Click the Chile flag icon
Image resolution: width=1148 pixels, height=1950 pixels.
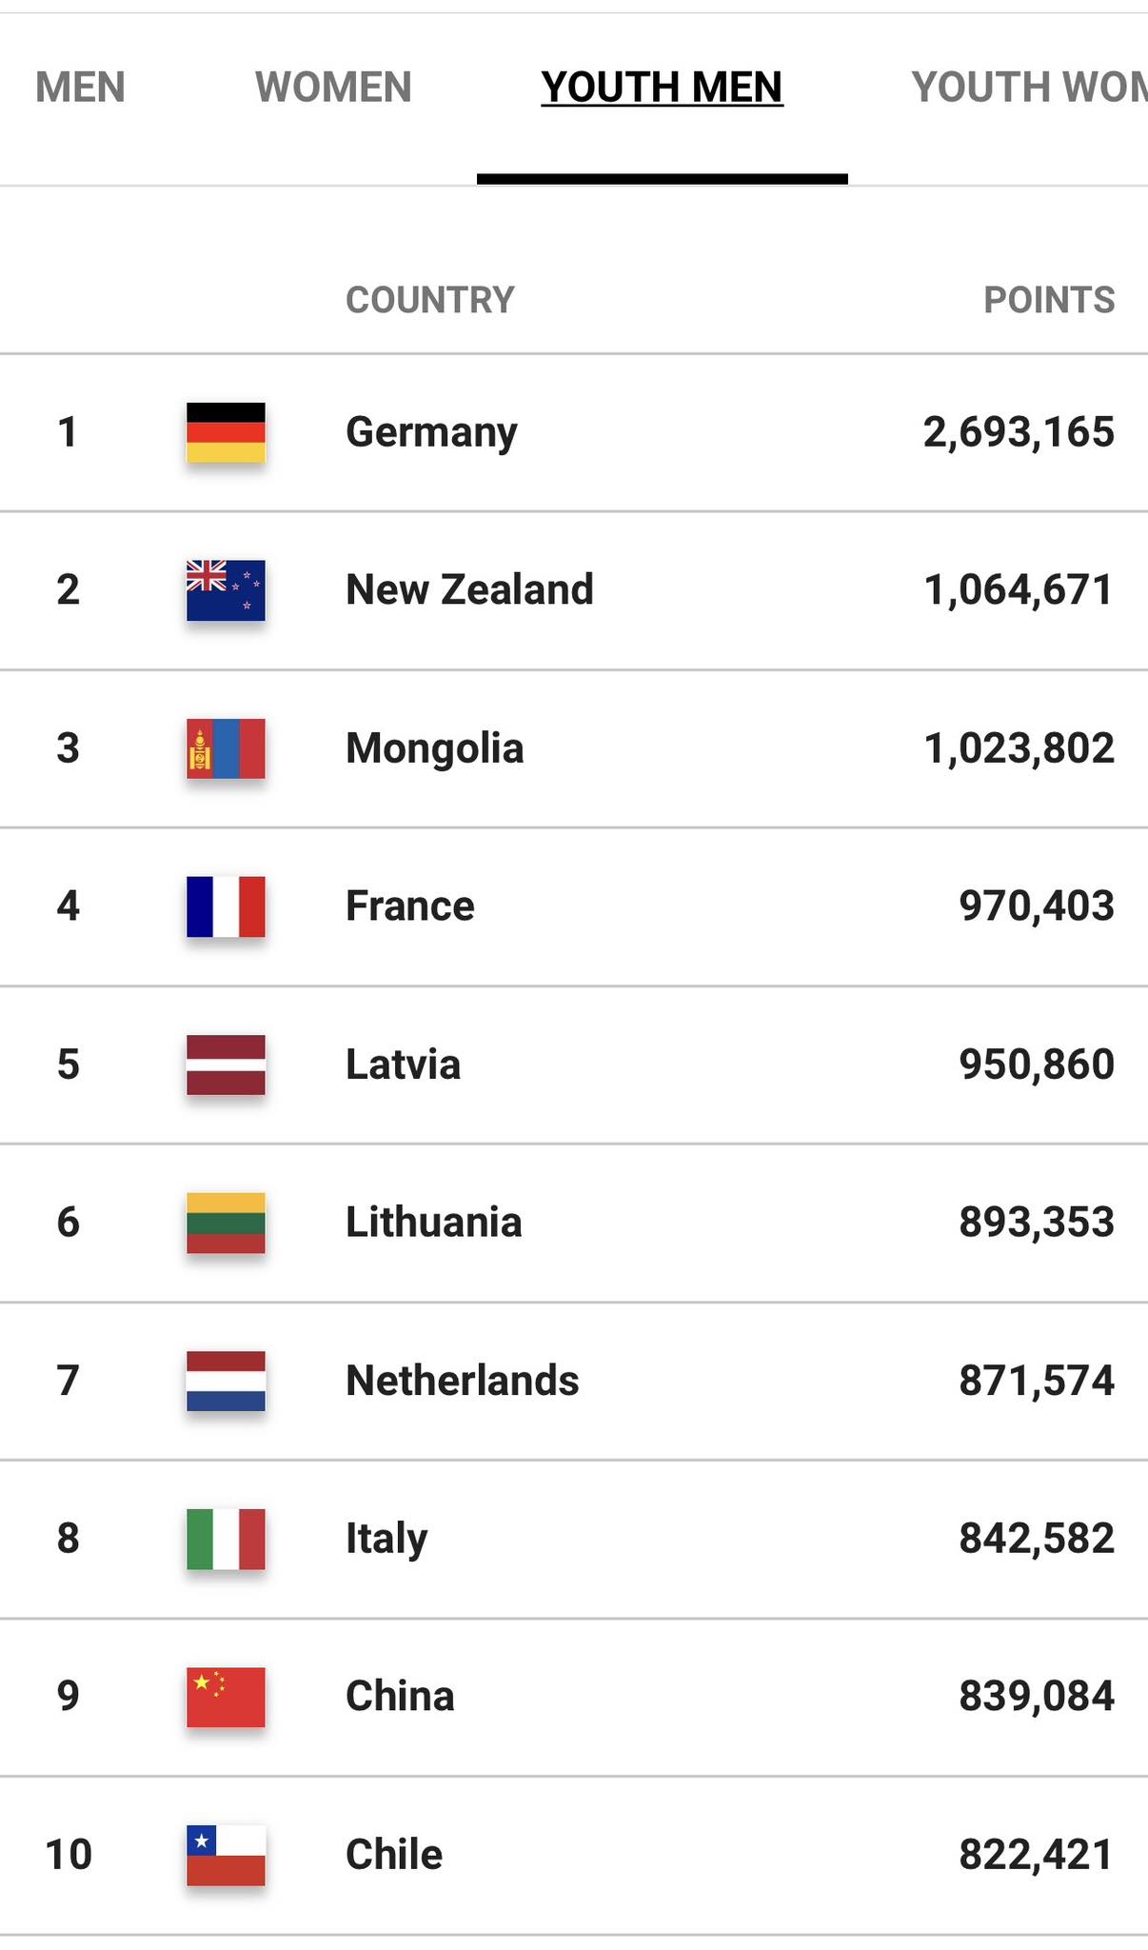tap(226, 1855)
